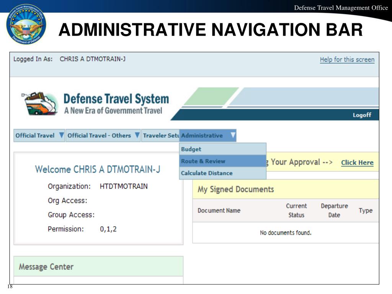The height and width of the screenshot is (294, 392).
Task: Expand the Official Travel dropdown arrow
Action: pos(61,135)
